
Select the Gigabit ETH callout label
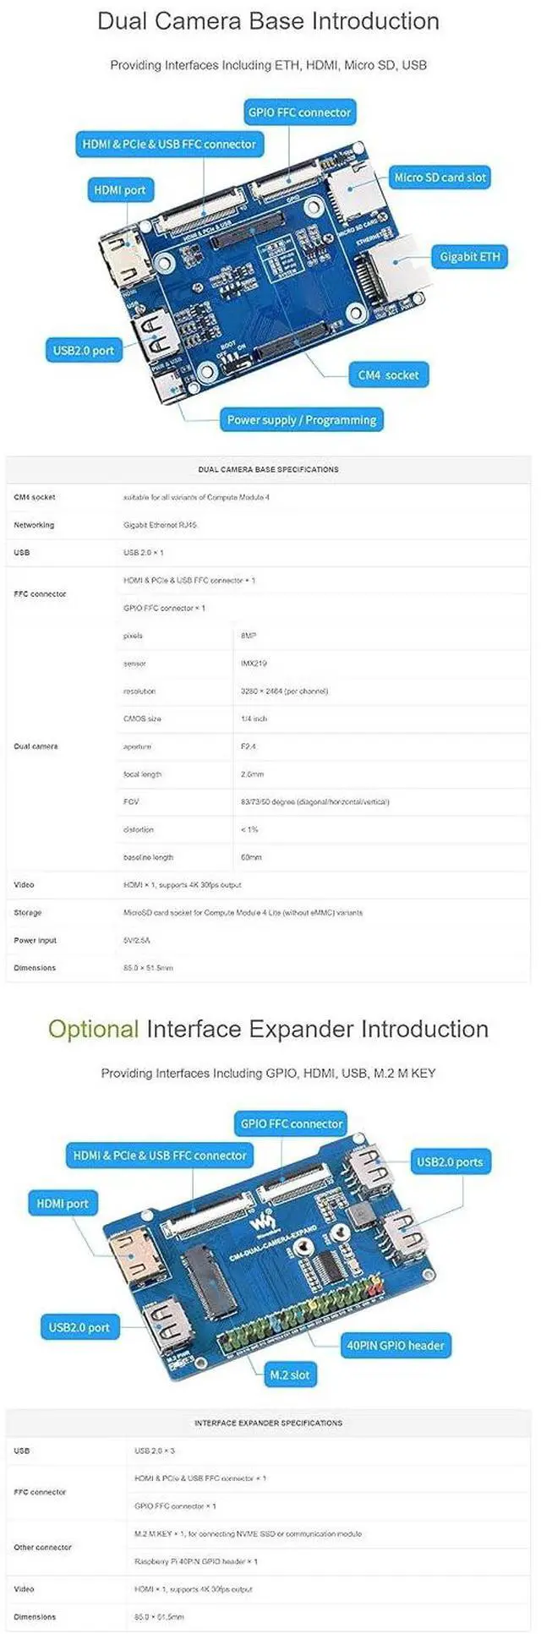pyautogui.click(x=470, y=256)
